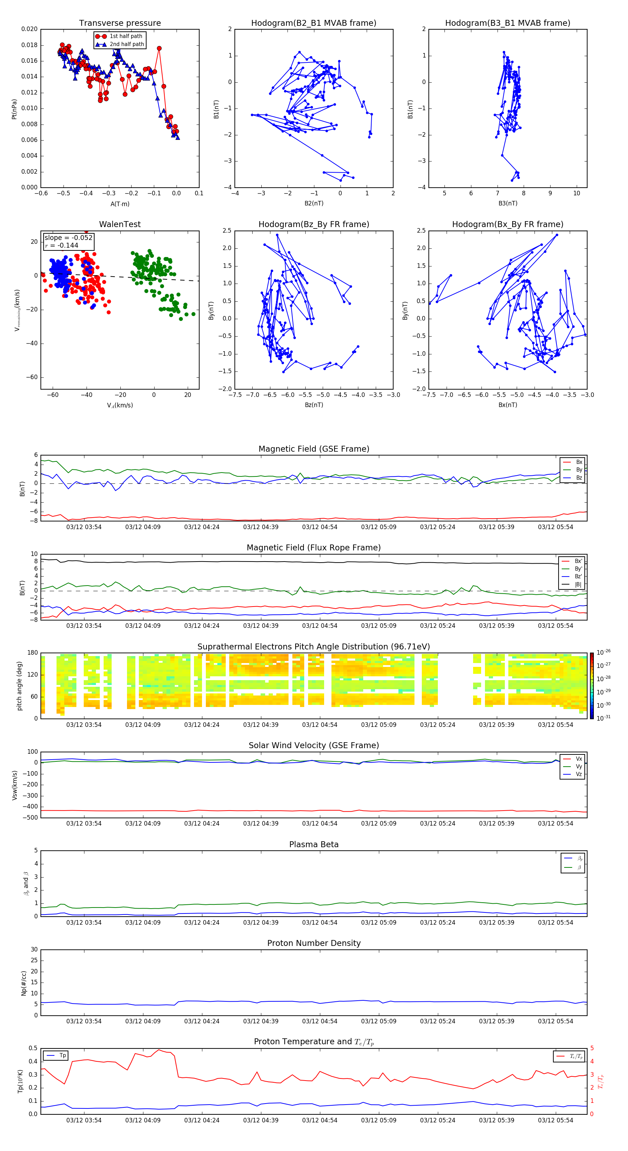Click the "Bx(nT)" x-axis label
The image size is (628, 1151).
pos(508,405)
